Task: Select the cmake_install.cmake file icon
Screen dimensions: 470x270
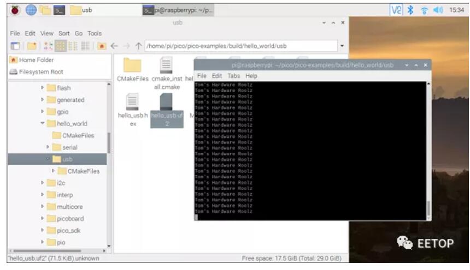Action: click(x=166, y=65)
